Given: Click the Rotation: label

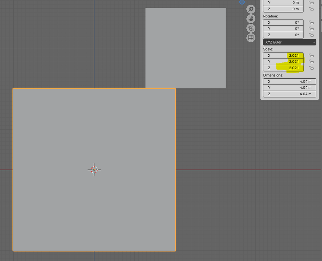Looking at the screenshot, I should 270,16.
